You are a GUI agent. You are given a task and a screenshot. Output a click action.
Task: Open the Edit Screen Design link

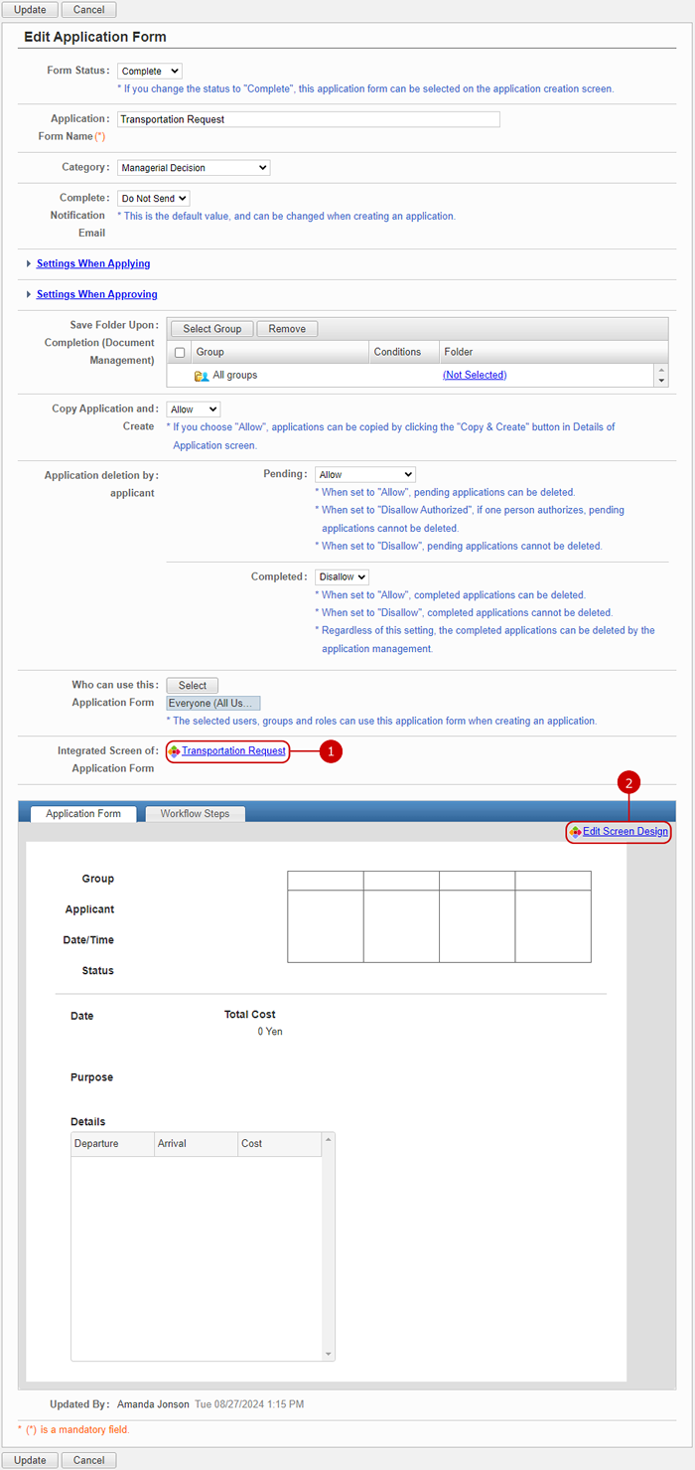point(625,832)
